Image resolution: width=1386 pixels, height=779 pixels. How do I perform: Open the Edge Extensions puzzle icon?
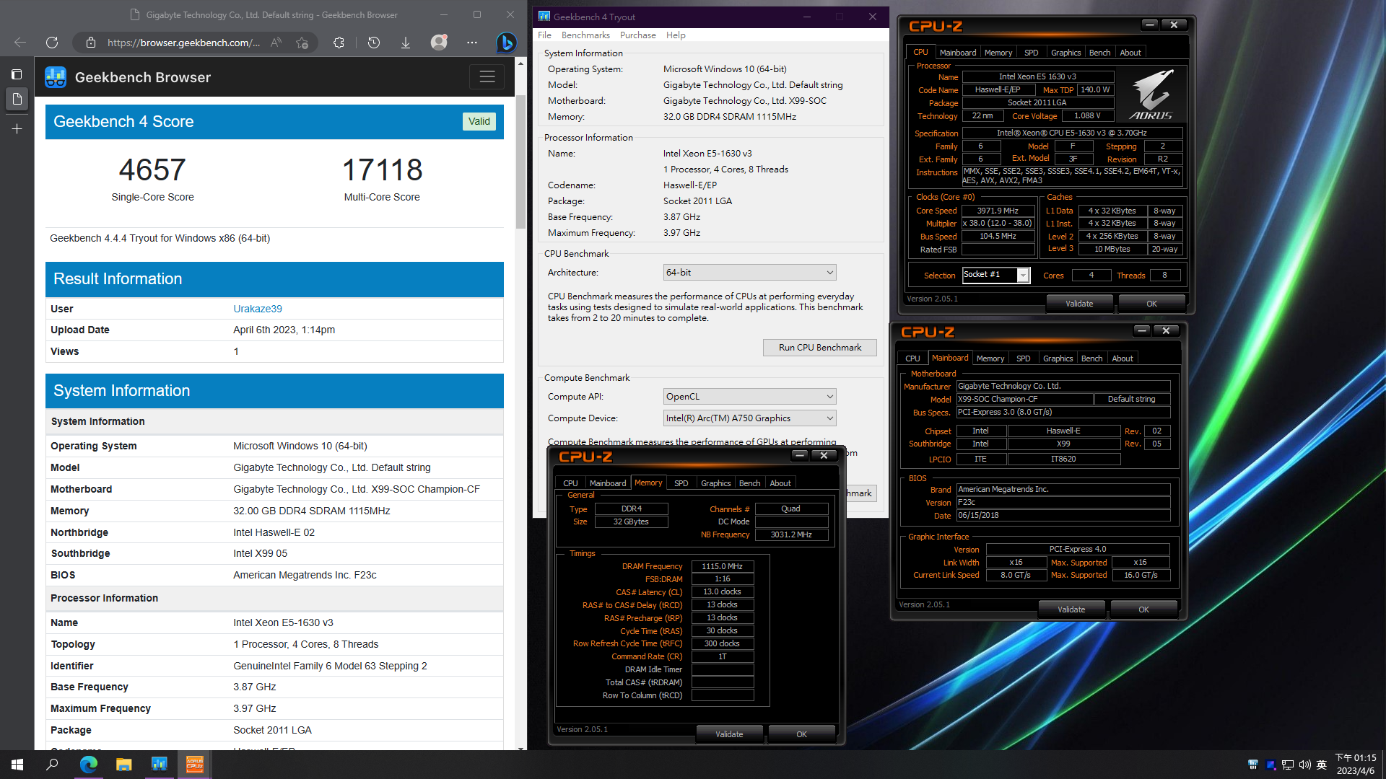pos(339,43)
